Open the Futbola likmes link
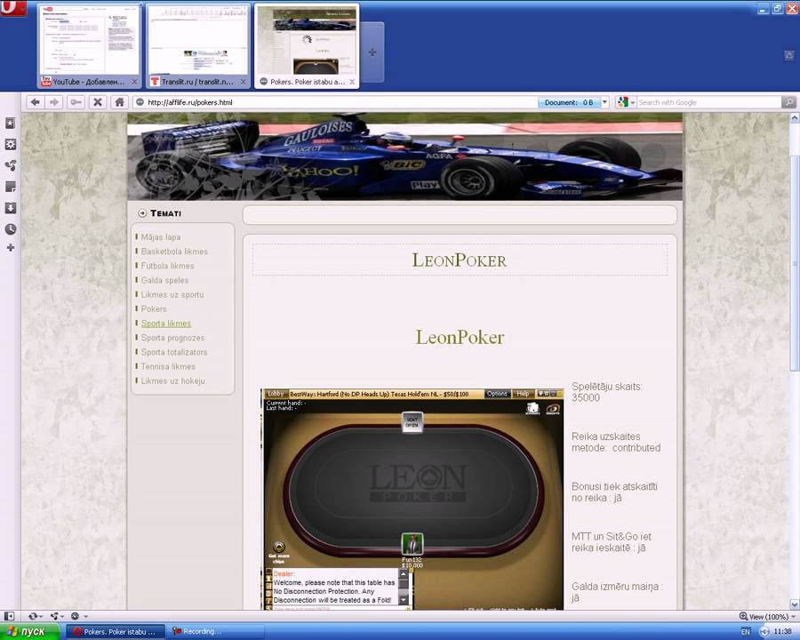Viewport: 800px width, 640px height. [x=167, y=266]
